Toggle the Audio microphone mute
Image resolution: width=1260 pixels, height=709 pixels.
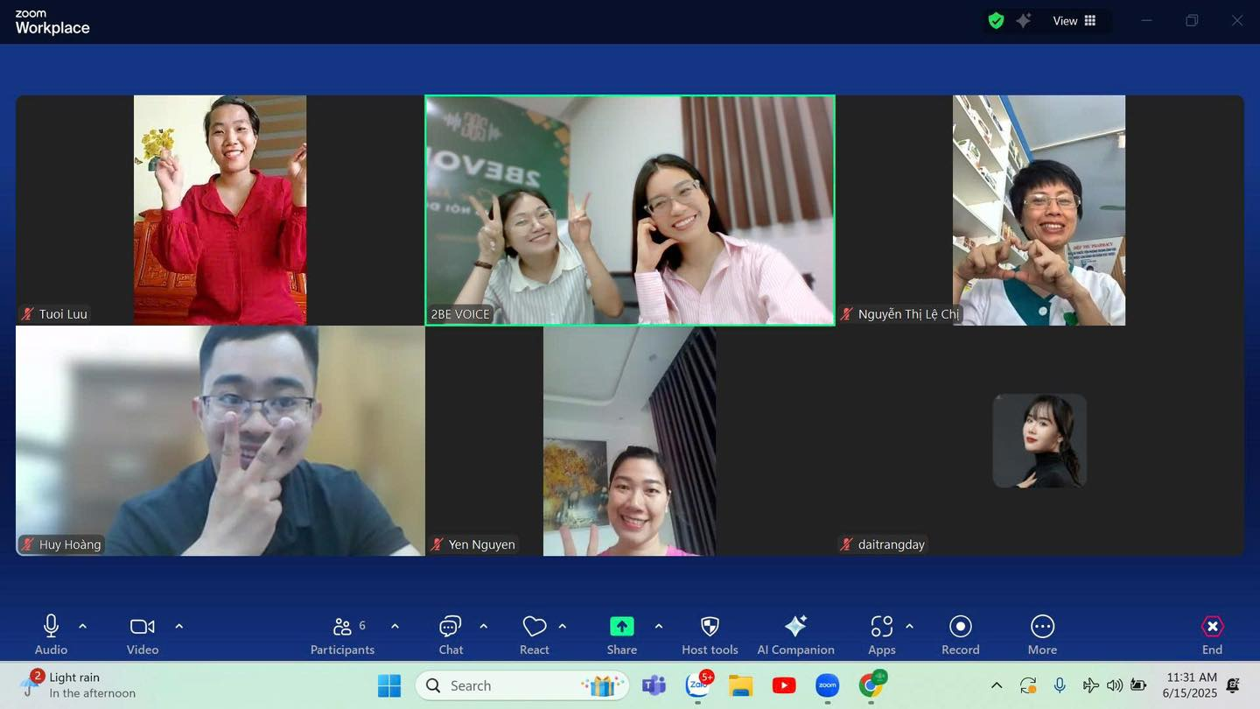51,627
